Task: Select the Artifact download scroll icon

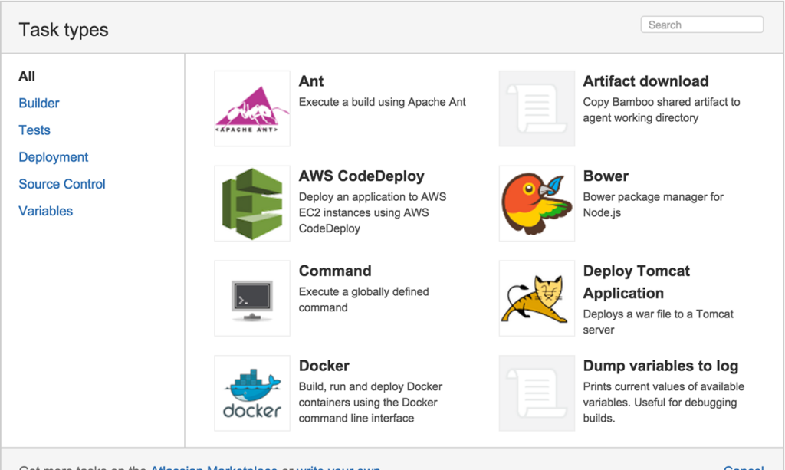Action: [x=537, y=107]
